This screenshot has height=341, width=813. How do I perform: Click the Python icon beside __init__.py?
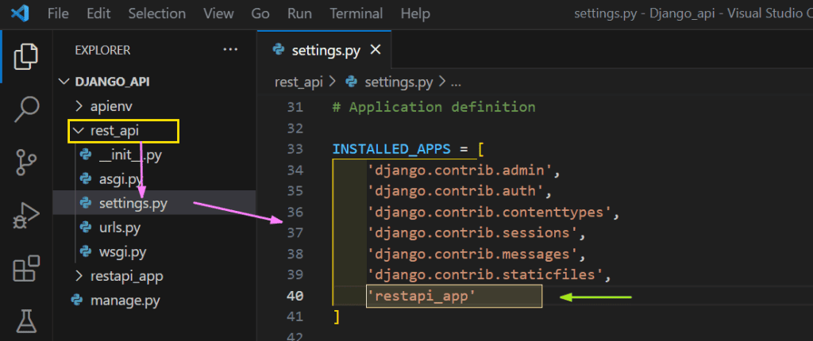(86, 155)
